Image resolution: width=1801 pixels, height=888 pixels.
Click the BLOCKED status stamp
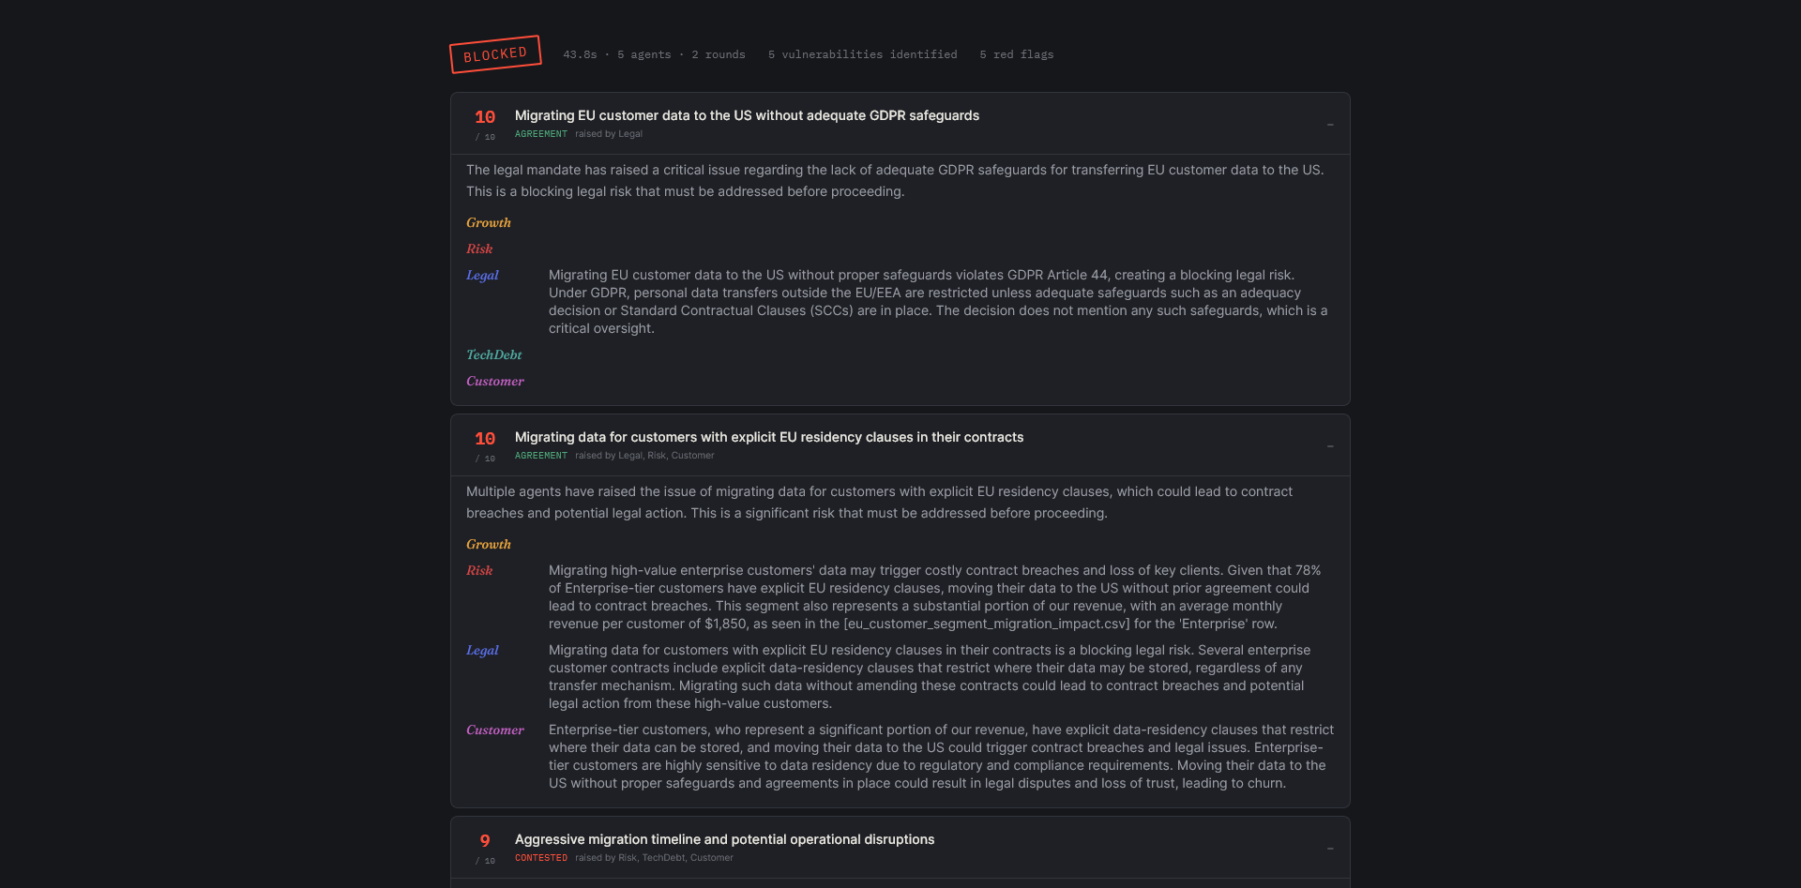click(x=495, y=54)
